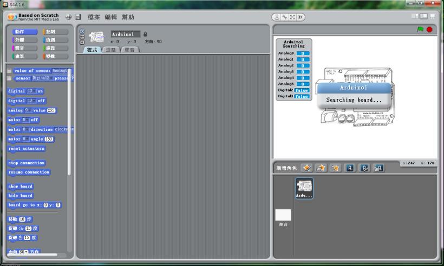
Task: Click the save project disk icon
Action: coord(78,17)
